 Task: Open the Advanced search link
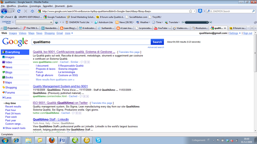(156, 47)
